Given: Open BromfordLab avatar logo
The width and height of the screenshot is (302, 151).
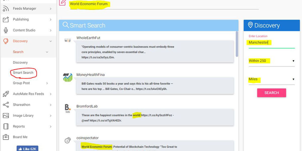Looking at the screenshot, I should point(67,108).
